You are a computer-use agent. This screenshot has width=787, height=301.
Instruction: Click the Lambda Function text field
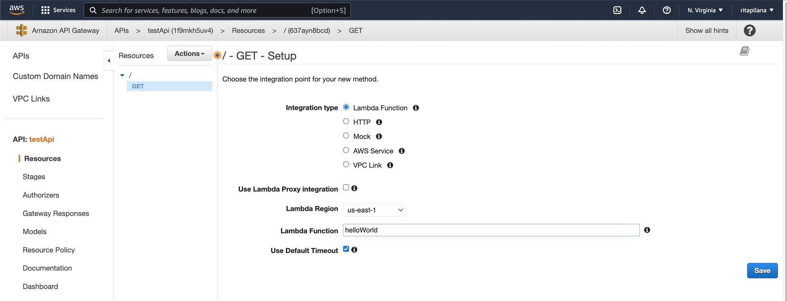click(x=491, y=230)
